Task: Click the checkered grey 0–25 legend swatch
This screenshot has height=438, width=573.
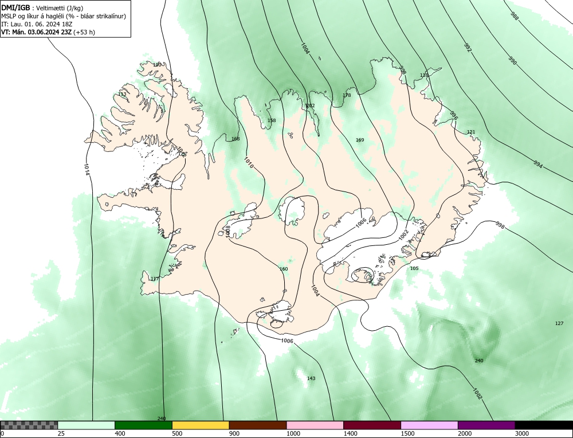Action: 29,425
